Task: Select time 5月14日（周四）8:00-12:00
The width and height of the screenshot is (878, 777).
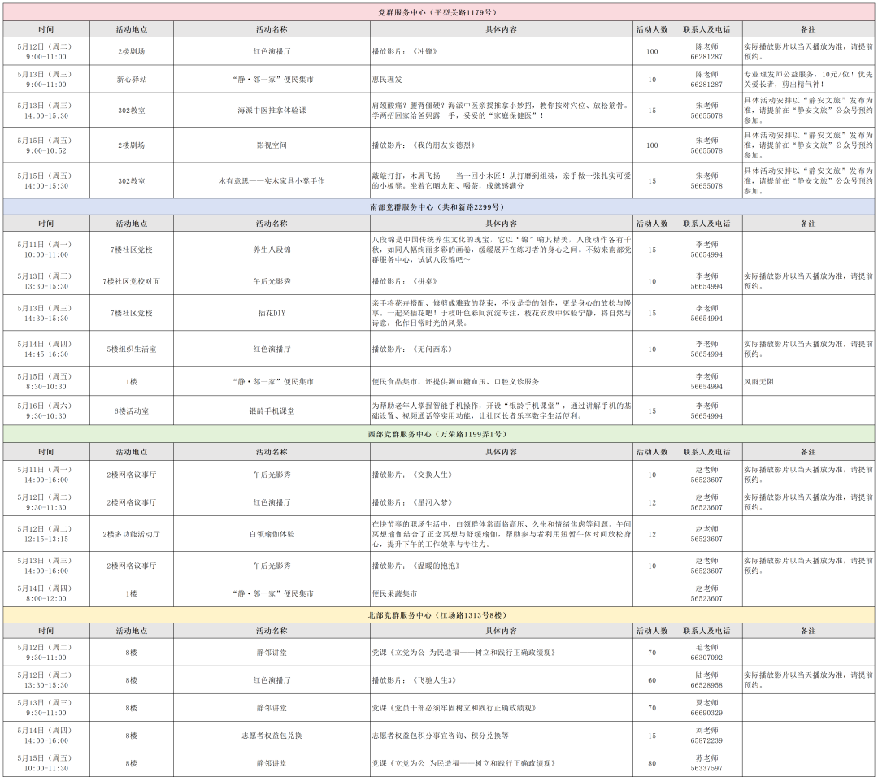Action: click(46, 593)
